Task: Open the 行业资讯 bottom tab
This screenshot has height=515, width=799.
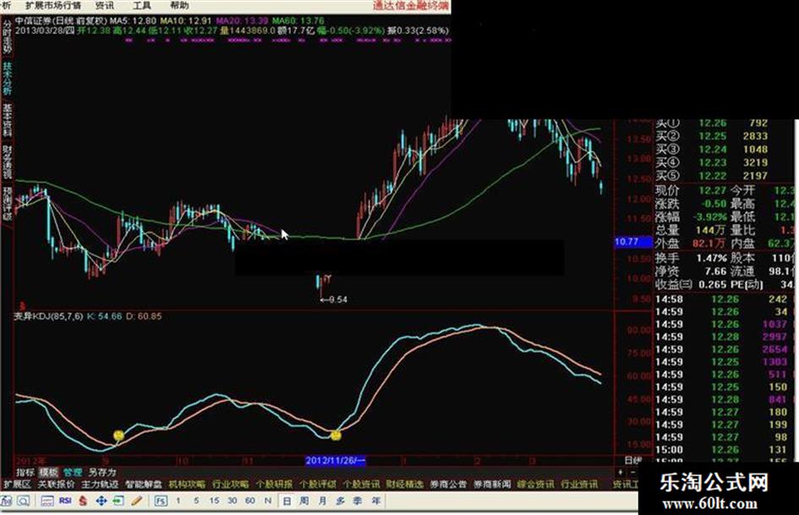Action: click(x=579, y=484)
